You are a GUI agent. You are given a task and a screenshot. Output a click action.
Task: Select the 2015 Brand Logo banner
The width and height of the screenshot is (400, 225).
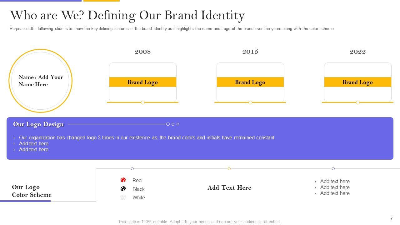coord(250,82)
